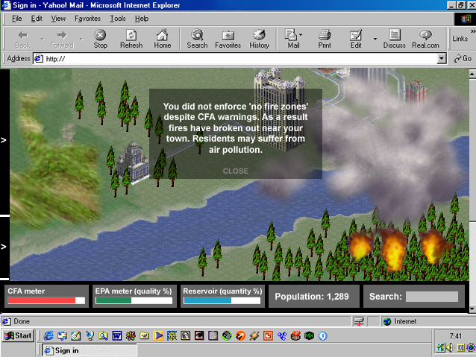Click the Internet zone status indicator
476x357 pixels.
click(401, 321)
